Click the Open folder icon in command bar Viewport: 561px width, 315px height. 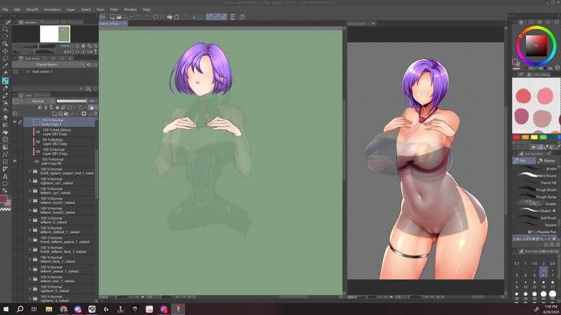[119, 17]
